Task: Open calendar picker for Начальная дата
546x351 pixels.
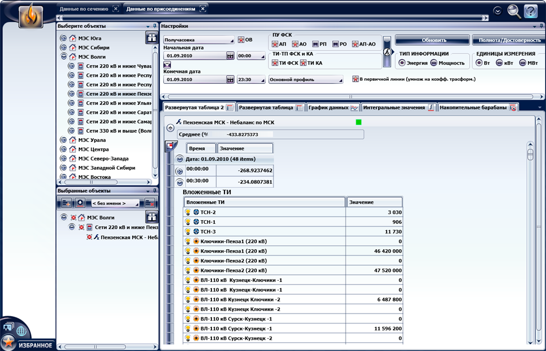Action: (230, 56)
